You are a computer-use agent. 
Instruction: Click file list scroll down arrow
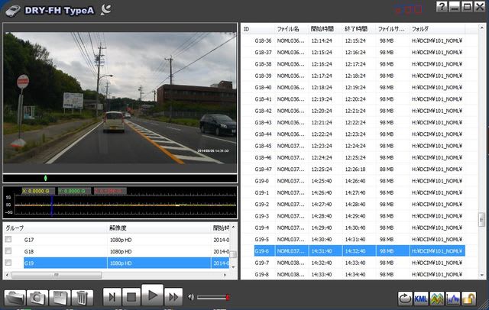coord(481,275)
